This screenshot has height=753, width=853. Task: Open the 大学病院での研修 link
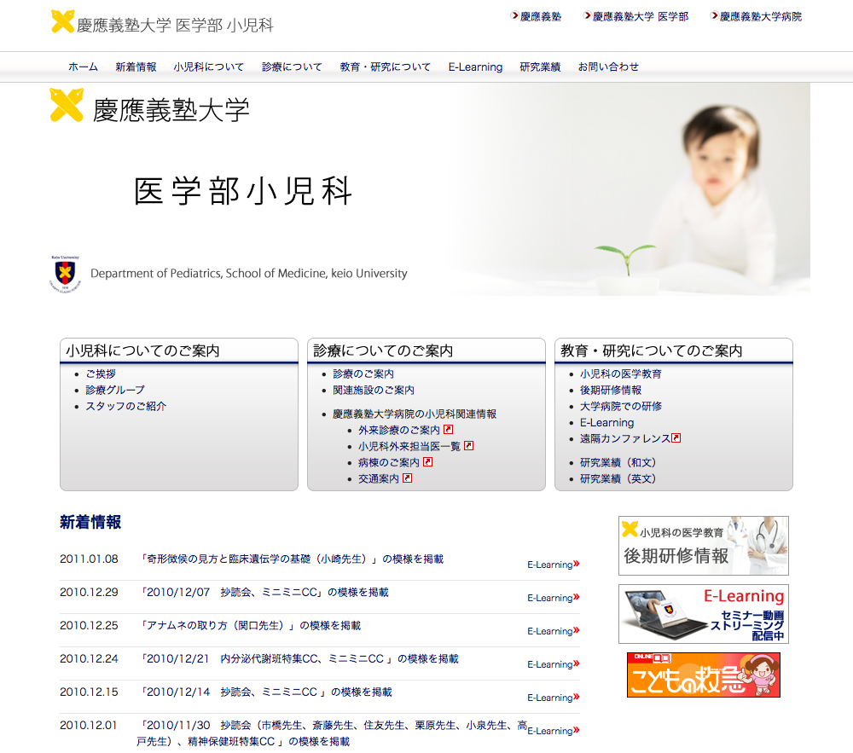point(621,406)
